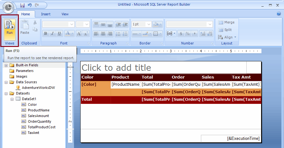Click Merge in the Layout group
The width and height of the screenshot is (284, 148).
click(x=226, y=23)
